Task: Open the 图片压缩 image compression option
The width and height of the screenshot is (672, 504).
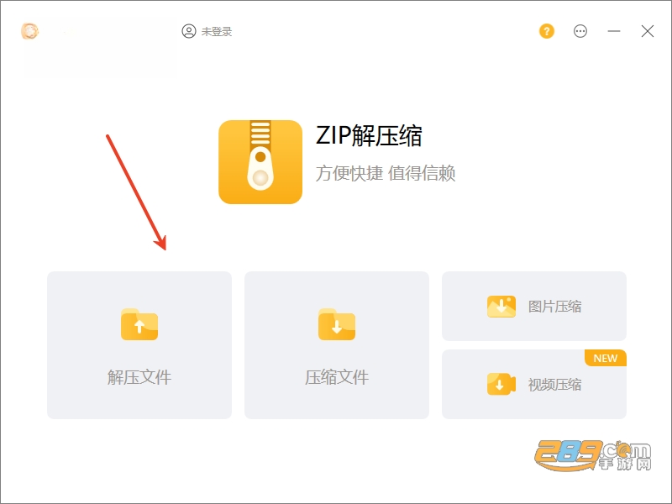Action: (x=534, y=306)
